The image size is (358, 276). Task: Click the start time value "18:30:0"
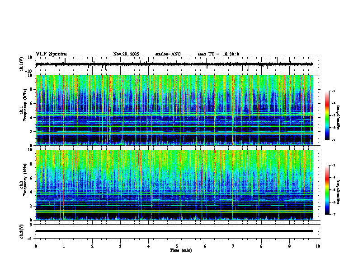[231, 54]
